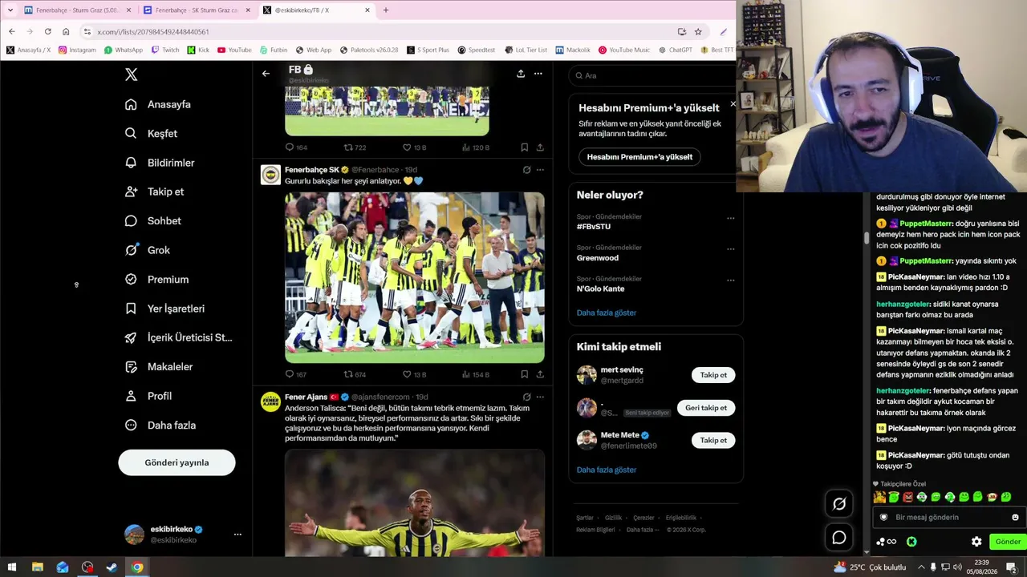Viewport: 1027px width, 577px height.
Task: Share the Gururlu bakışlar tweet
Action: (540, 374)
